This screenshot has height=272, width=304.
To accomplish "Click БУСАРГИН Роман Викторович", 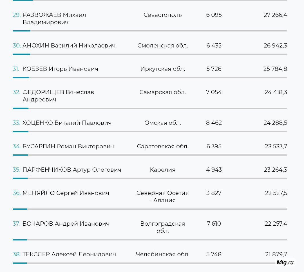I will click(68, 146).
